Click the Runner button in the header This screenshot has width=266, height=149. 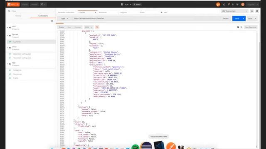34,5
